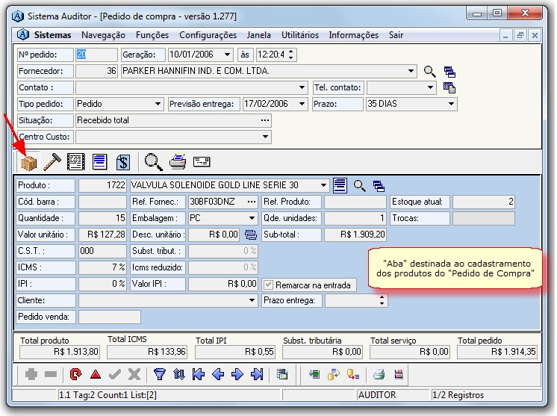Click the Sair menu item
Viewport: 557px width, 416px height.
[x=396, y=35]
